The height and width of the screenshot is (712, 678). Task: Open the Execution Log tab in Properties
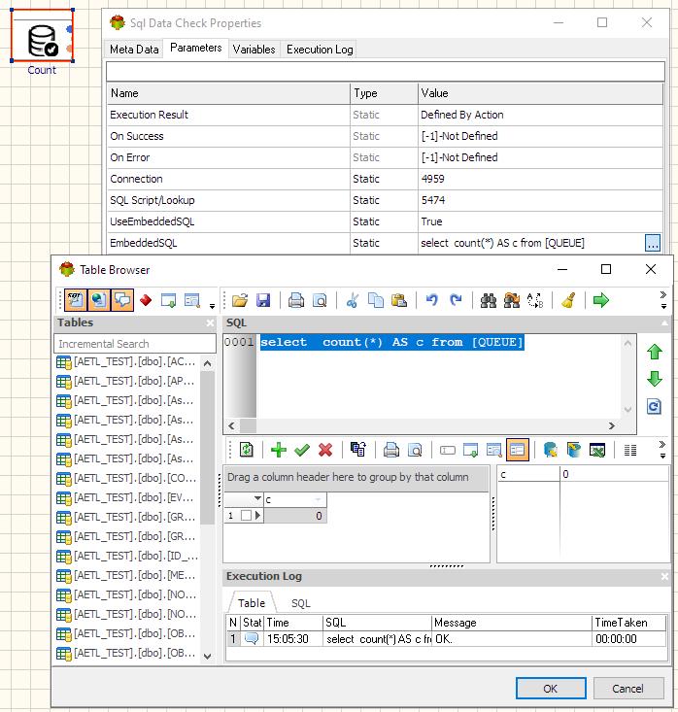pos(320,49)
